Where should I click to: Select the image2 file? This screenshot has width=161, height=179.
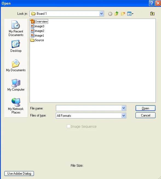(x=38, y=31)
